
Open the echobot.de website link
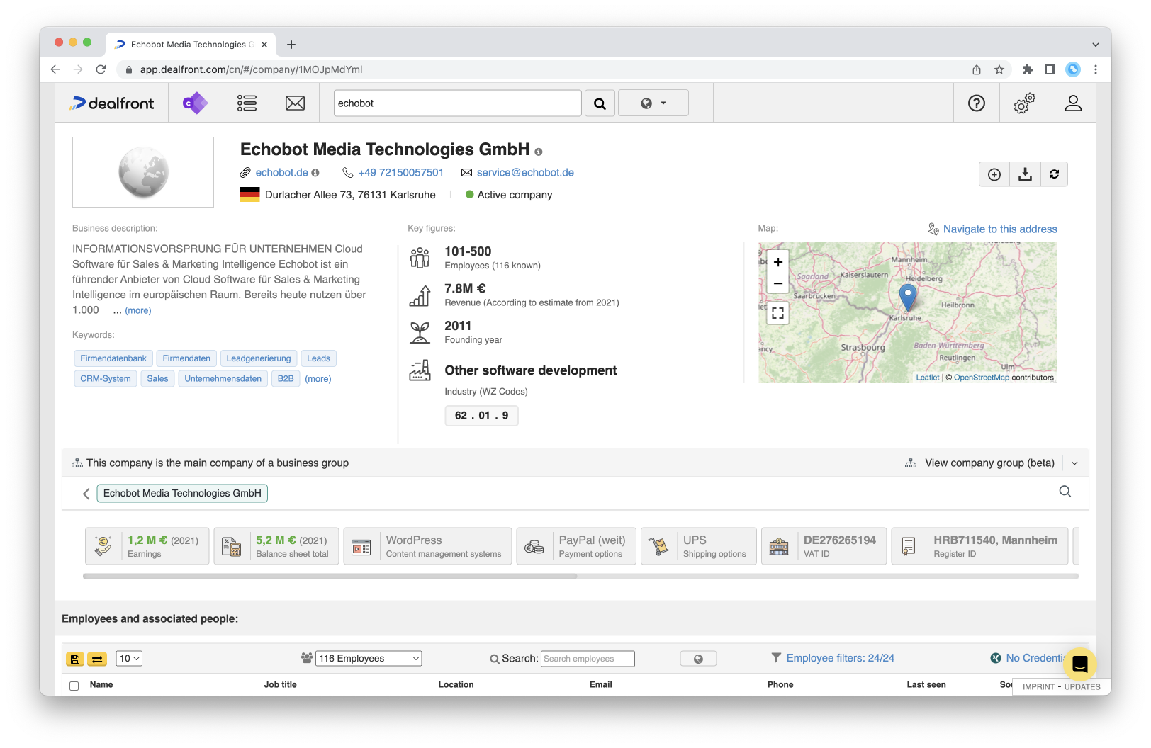282,173
